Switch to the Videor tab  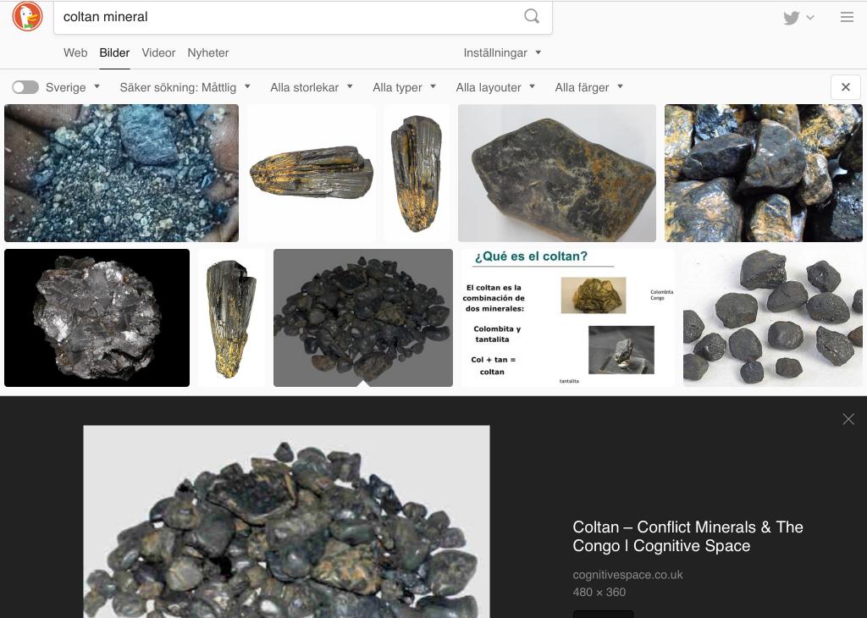click(158, 52)
